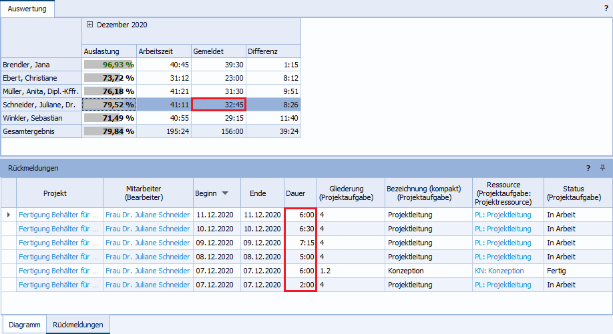Viewport: 613px width, 334px height.
Task: Select the Auswertung tab at the top
Action: (x=27, y=9)
